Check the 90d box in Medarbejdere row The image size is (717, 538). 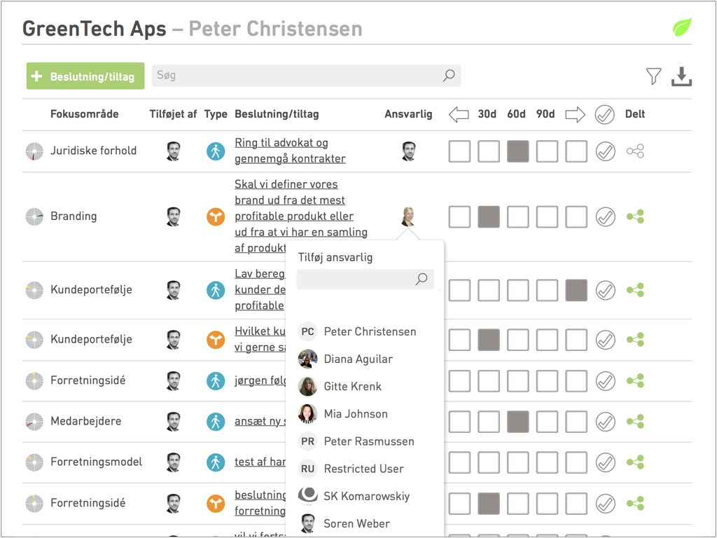[x=547, y=422]
